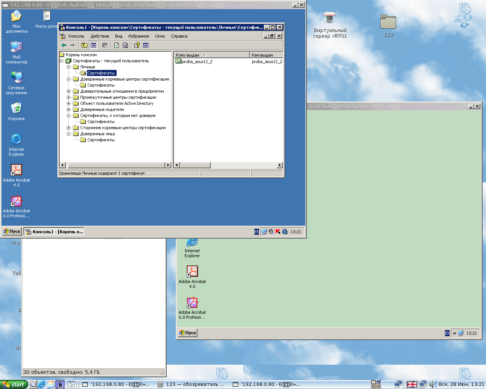The width and height of the screenshot is (486, 389).
Task: Click the green start button on bottom panel
Action: click(x=14, y=384)
